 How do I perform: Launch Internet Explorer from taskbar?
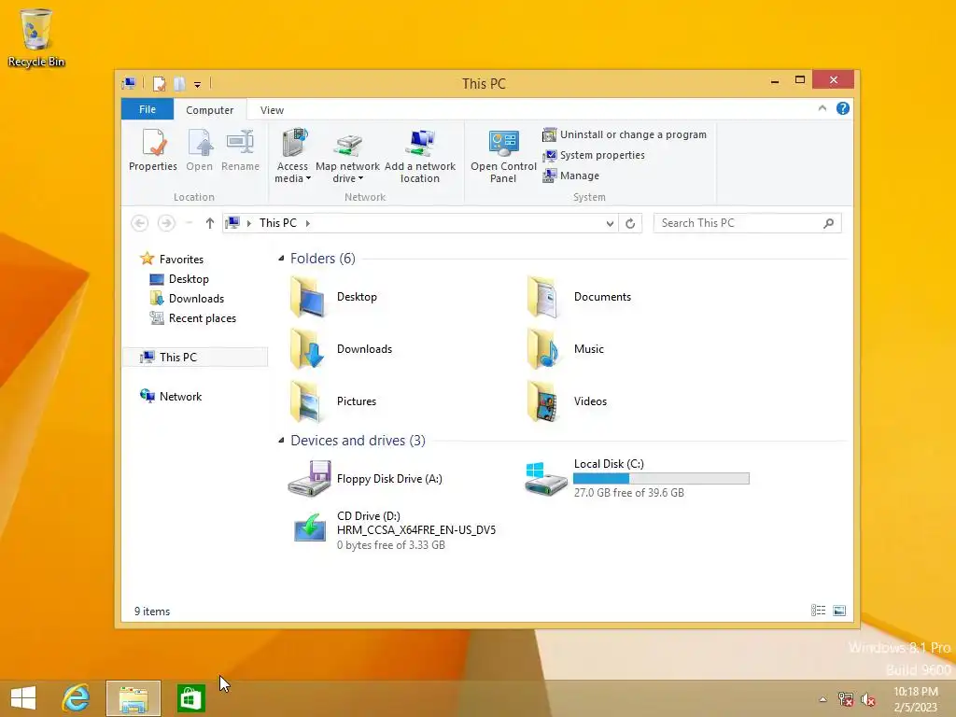pyautogui.click(x=77, y=698)
